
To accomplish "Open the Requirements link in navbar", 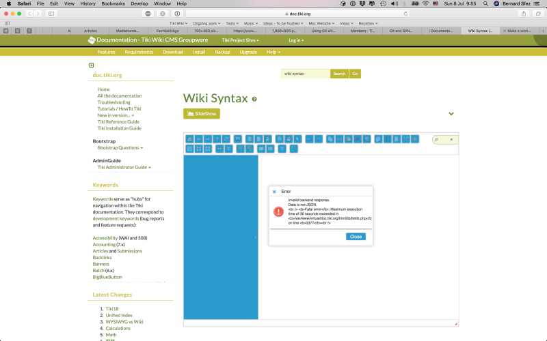I will 139,53.
